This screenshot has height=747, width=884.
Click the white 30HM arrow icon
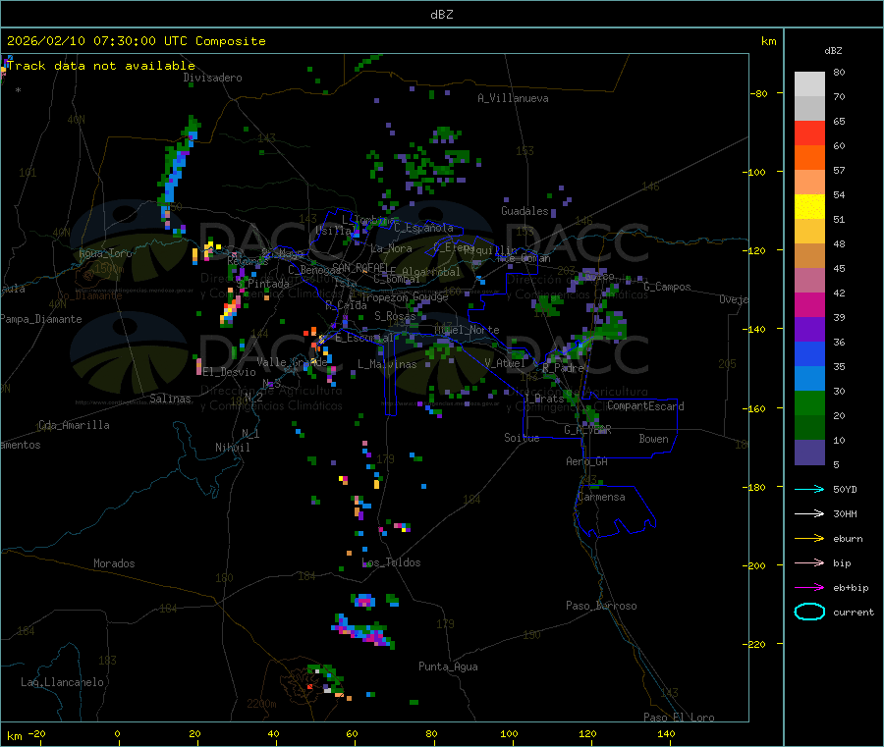[809, 513]
